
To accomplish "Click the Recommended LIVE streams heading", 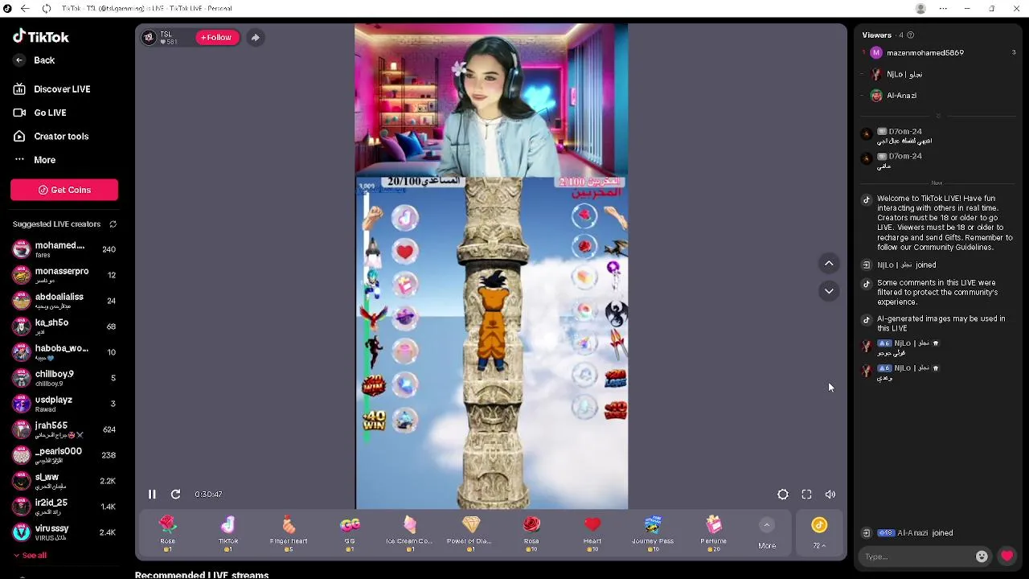I will coord(202,575).
